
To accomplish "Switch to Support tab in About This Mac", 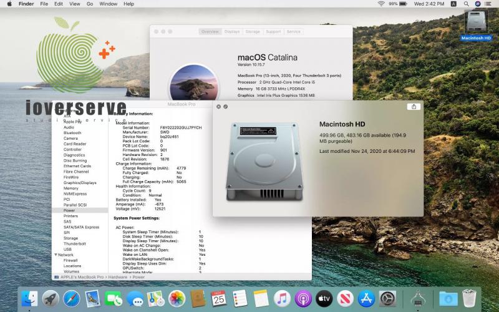I will [x=273, y=32].
